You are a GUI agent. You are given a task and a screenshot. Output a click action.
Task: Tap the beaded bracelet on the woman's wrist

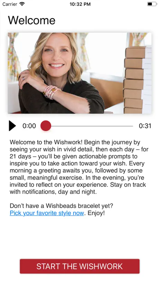coord(52,92)
